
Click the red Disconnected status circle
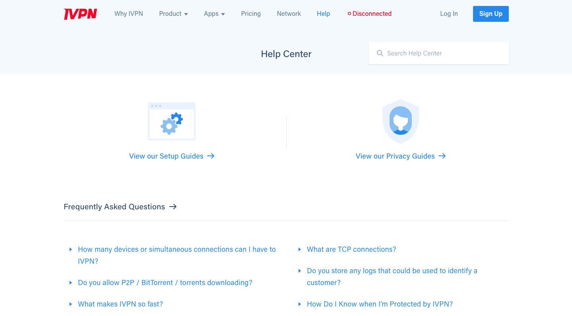[349, 13]
